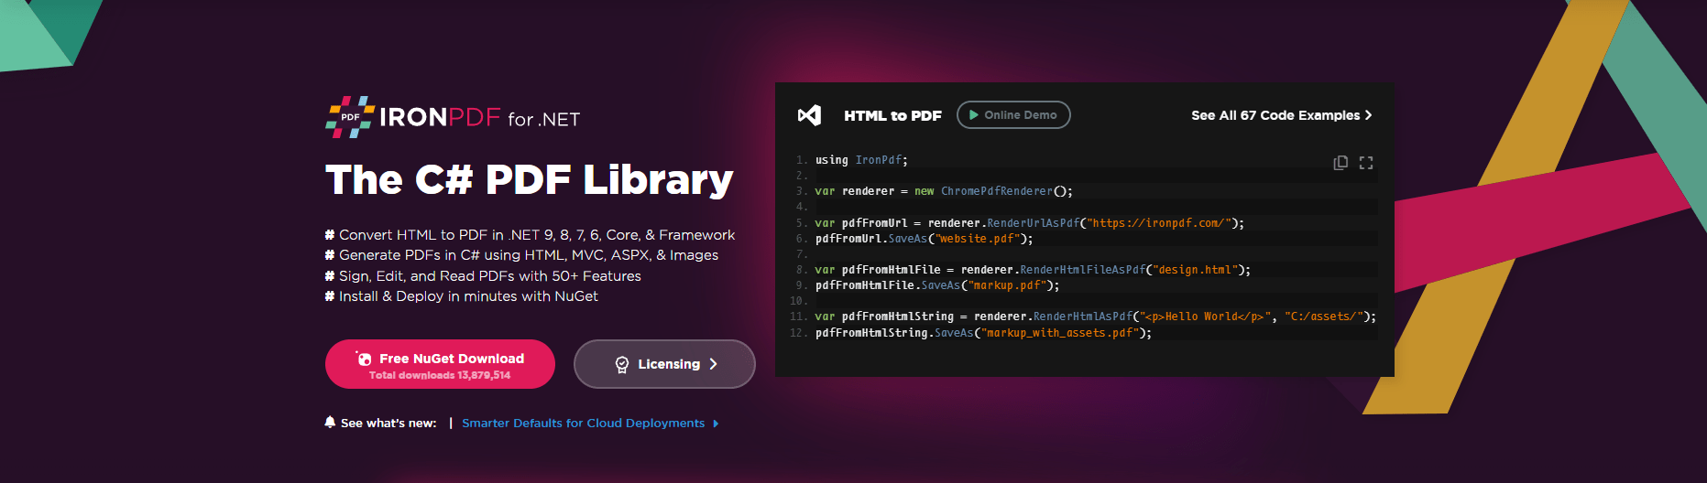The width and height of the screenshot is (1707, 483).
Task: Click Free NuGet Download text
Action: tap(452, 359)
